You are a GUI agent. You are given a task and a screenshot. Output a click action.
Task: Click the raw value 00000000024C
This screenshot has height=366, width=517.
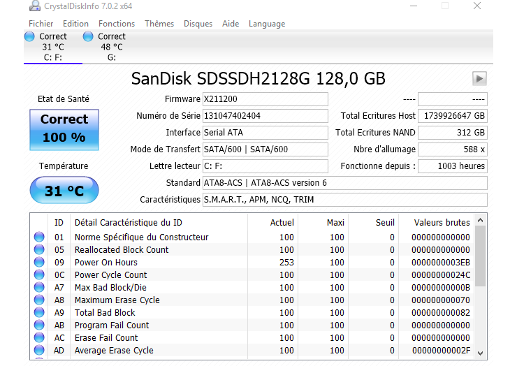pyautogui.click(x=441, y=274)
